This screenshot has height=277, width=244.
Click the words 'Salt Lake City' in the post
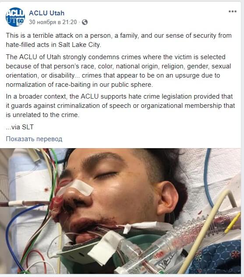(79, 45)
